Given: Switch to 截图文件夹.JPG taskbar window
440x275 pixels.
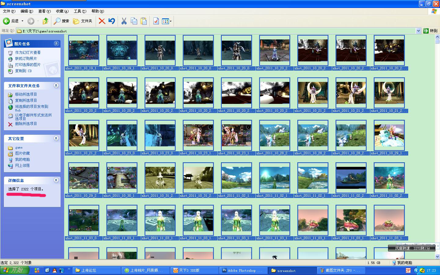Looking at the screenshot, I should click(x=341, y=270).
